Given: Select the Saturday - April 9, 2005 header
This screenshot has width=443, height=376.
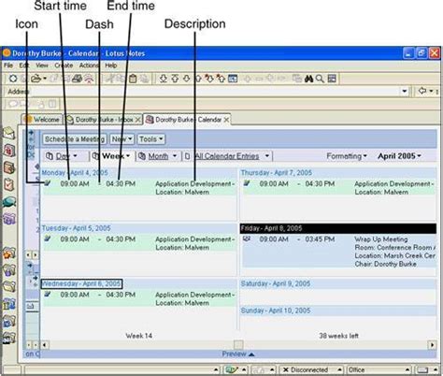Looking at the screenshot, I should (338, 283).
